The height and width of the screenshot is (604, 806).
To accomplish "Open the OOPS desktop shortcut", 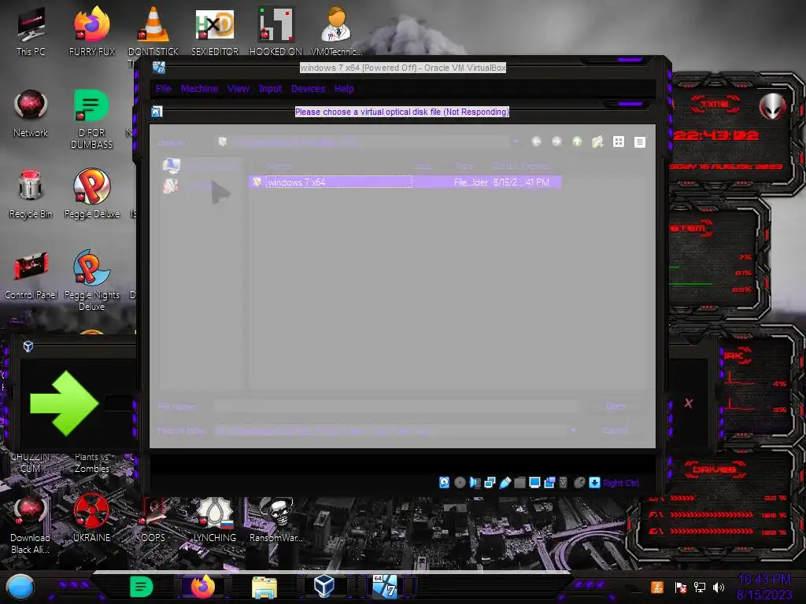I will [x=153, y=519].
